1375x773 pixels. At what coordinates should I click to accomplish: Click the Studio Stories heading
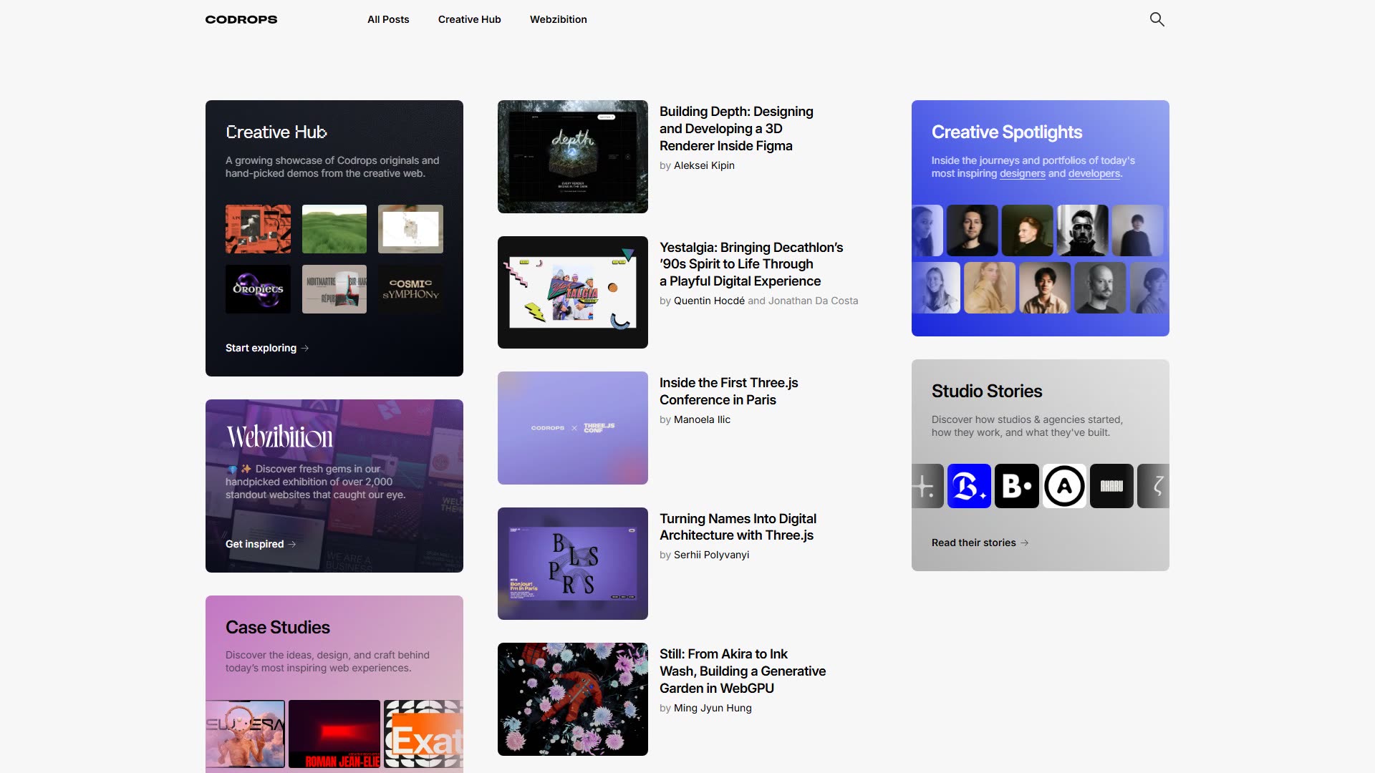pos(986,391)
